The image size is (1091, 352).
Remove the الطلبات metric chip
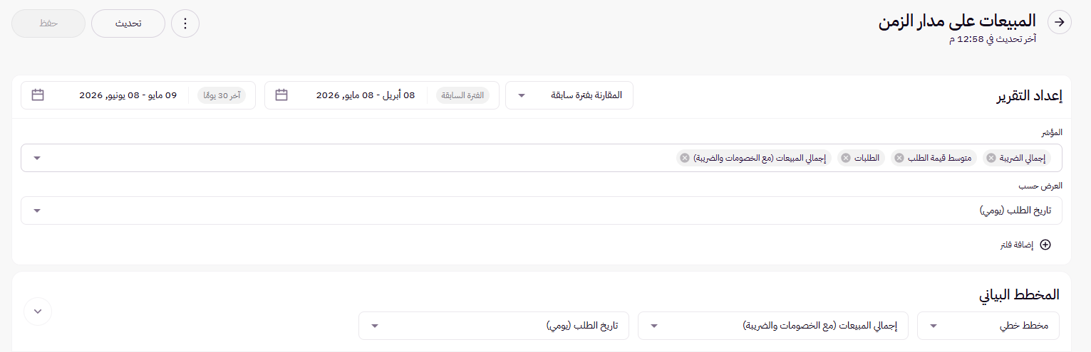(x=846, y=158)
